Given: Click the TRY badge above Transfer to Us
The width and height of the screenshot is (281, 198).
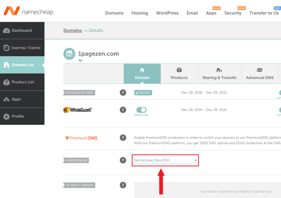Looking at the screenshot, I should (278, 8).
